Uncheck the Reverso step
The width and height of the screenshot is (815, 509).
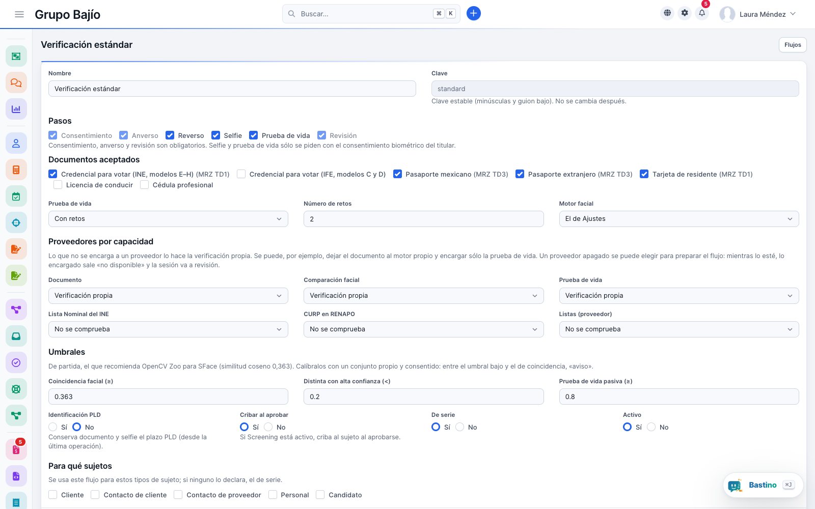[x=170, y=135]
